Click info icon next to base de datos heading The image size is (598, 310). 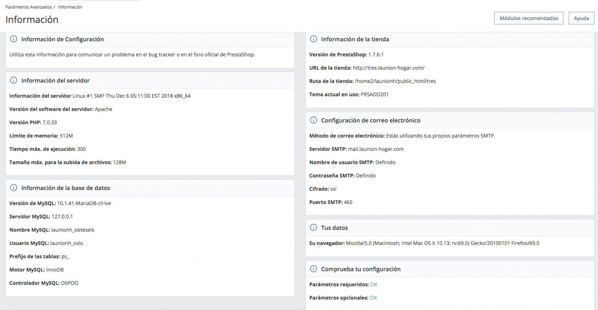[14, 188]
